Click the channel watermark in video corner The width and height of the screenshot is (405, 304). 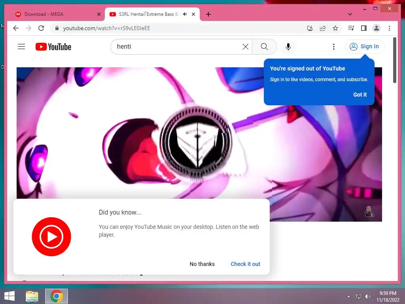369,212
